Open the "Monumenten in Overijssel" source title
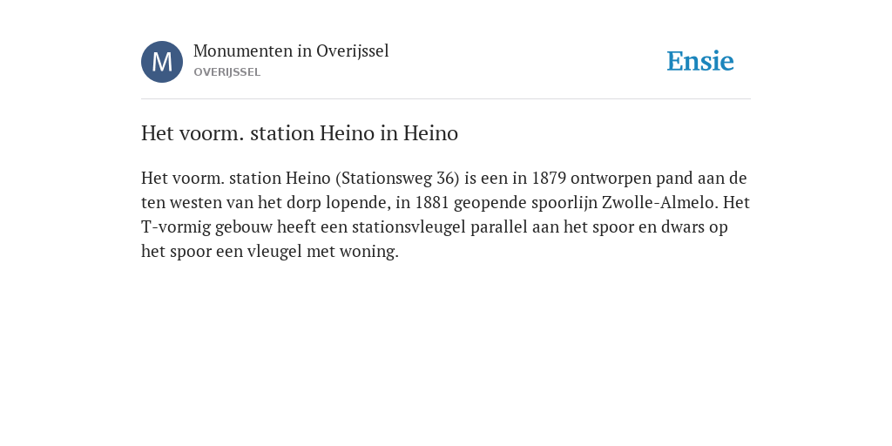Viewport: 892px width, 446px height. pyautogui.click(x=291, y=51)
